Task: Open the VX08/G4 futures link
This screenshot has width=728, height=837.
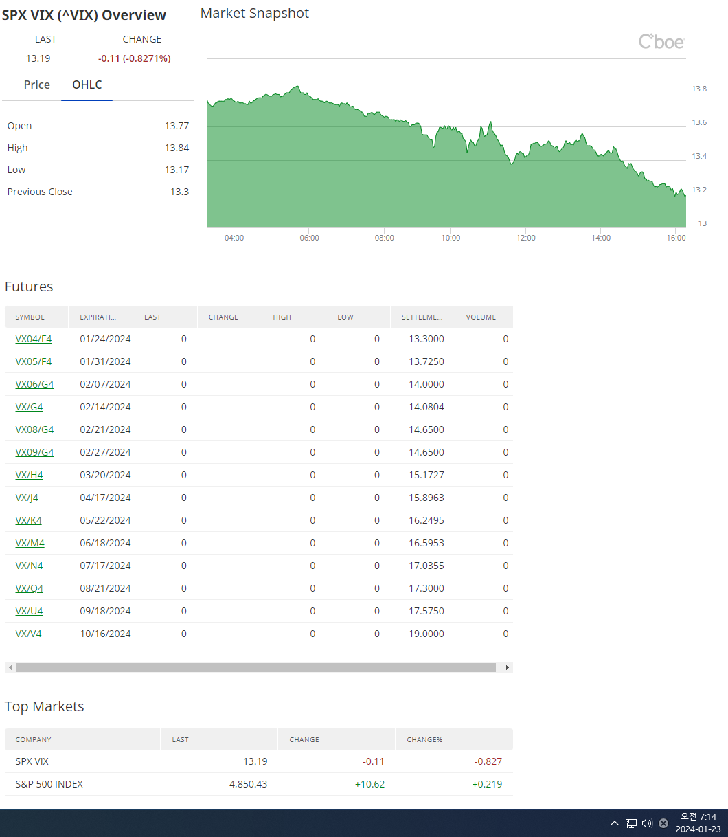Action: click(x=34, y=429)
